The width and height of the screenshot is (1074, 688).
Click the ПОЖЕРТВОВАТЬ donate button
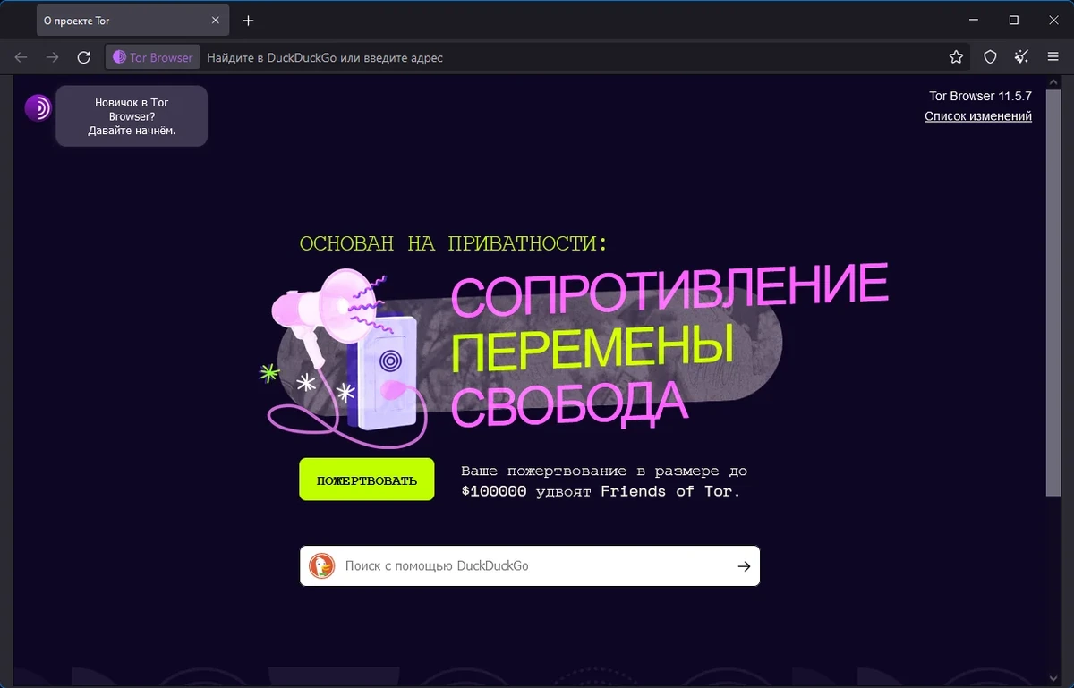pos(367,480)
